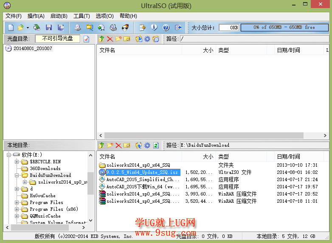The image size is (332, 243).
Task: Sort local pane by 类型 column
Action: click(x=242, y=157)
